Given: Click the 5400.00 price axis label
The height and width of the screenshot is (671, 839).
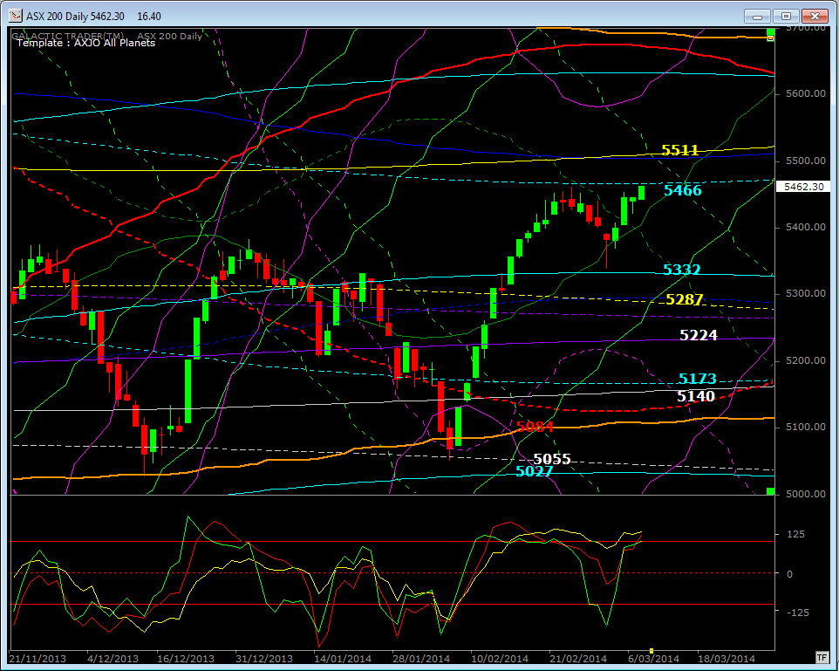Looking at the screenshot, I should [x=806, y=227].
